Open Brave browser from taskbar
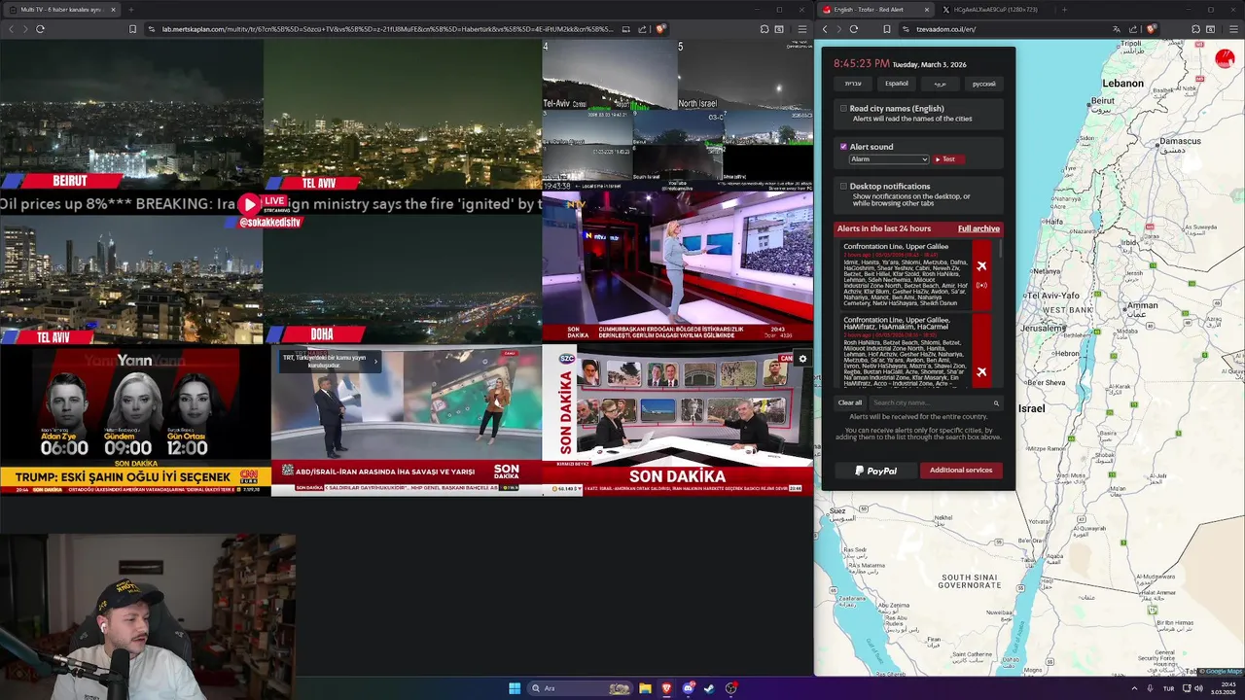The width and height of the screenshot is (1245, 700). point(666,688)
